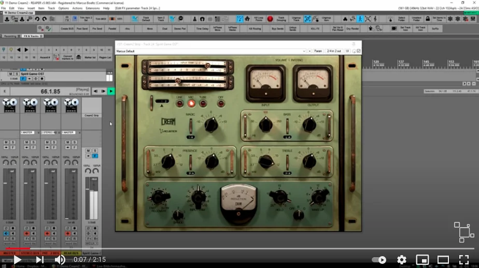
Task: Click the red record-circle toolbar icon
Action: coord(270,19)
